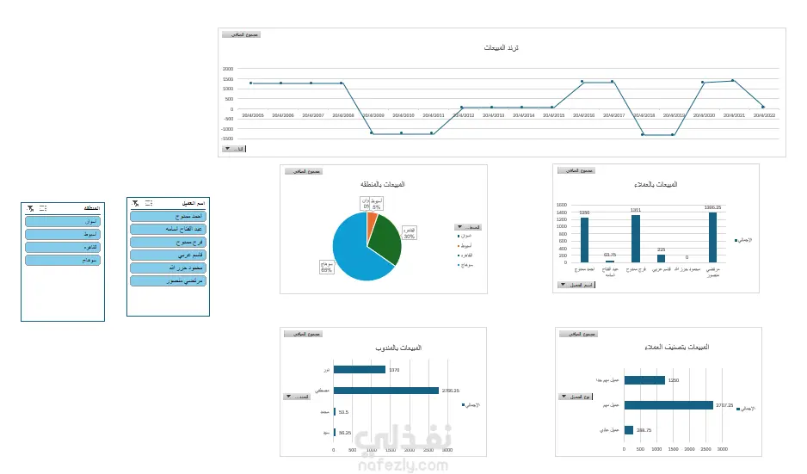
Task: Open اسم العميل field dropdown below customers chart
Action: pyautogui.click(x=576, y=285)
